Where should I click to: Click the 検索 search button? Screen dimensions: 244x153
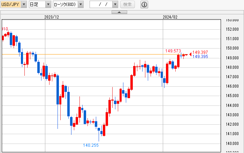pyautogui.click(x=128, y=5)
